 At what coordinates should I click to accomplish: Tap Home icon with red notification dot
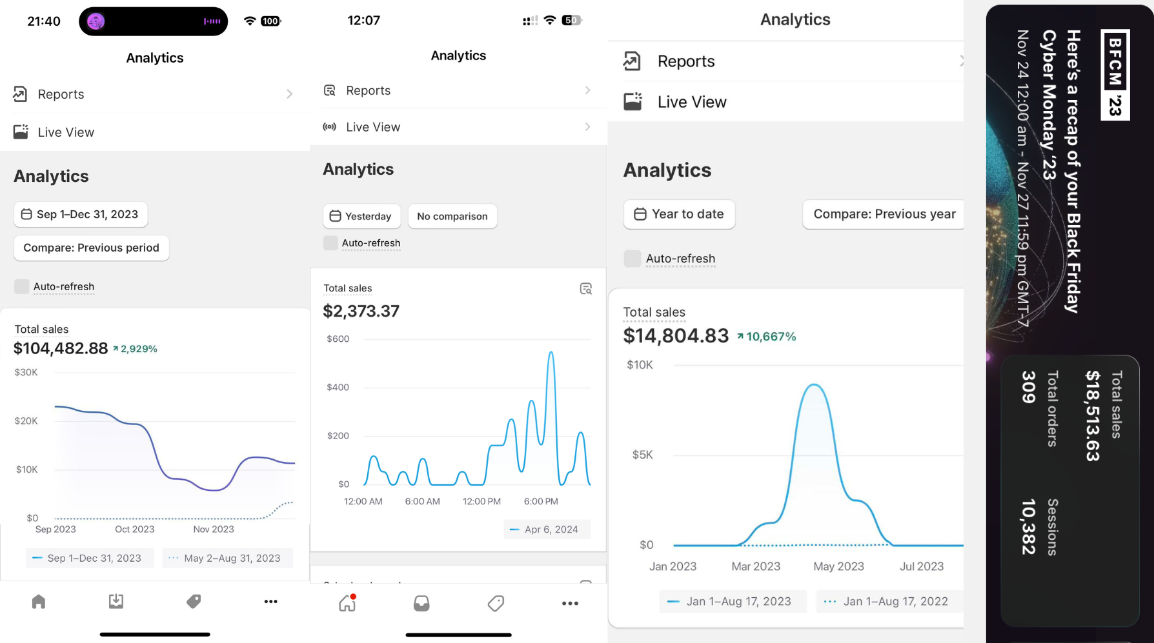click(x=347, y=603)
